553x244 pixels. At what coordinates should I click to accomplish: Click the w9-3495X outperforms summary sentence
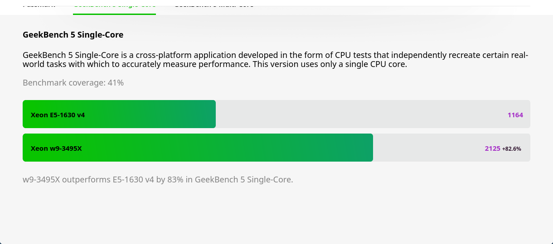point(158,180)
